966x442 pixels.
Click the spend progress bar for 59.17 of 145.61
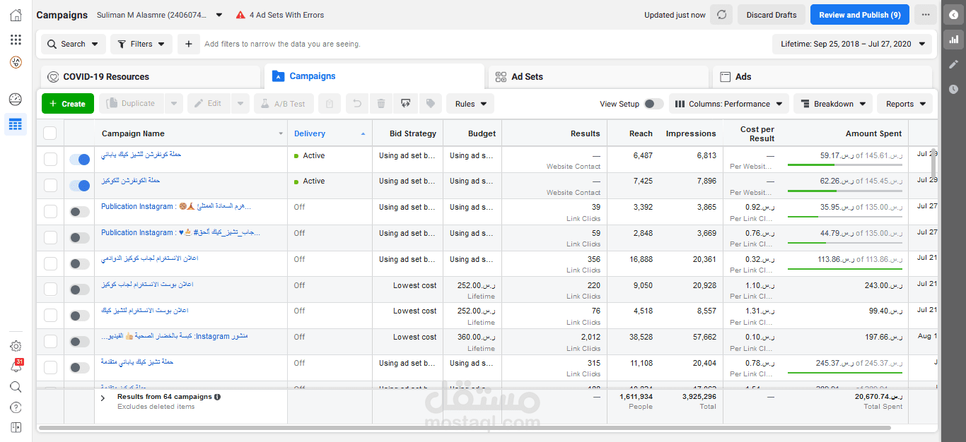844,165
